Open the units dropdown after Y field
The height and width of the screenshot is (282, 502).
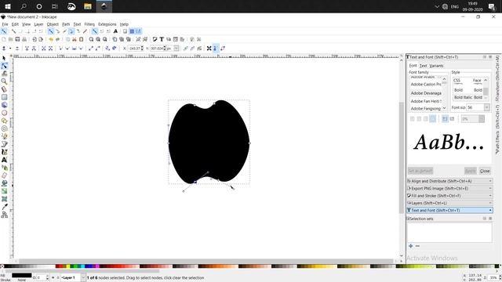176,49
